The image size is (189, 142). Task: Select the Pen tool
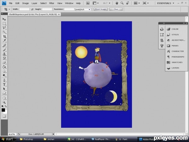point(4,80)
